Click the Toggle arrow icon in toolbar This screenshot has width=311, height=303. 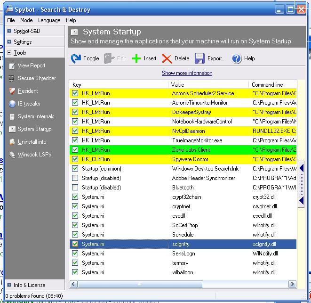76,58
